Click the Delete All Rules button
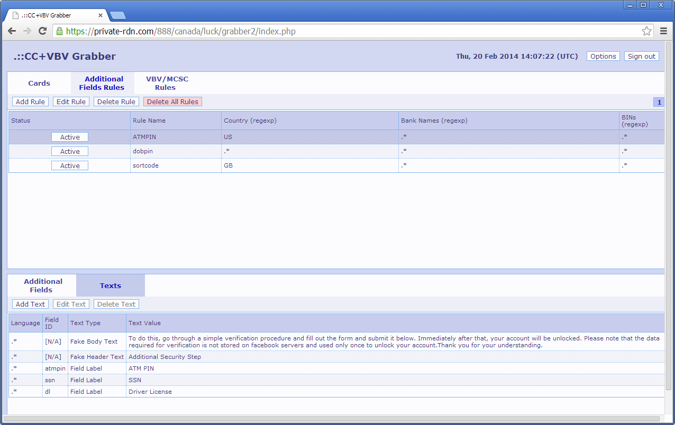The height and width of the screenshot is (425, 675). (172, 101)
